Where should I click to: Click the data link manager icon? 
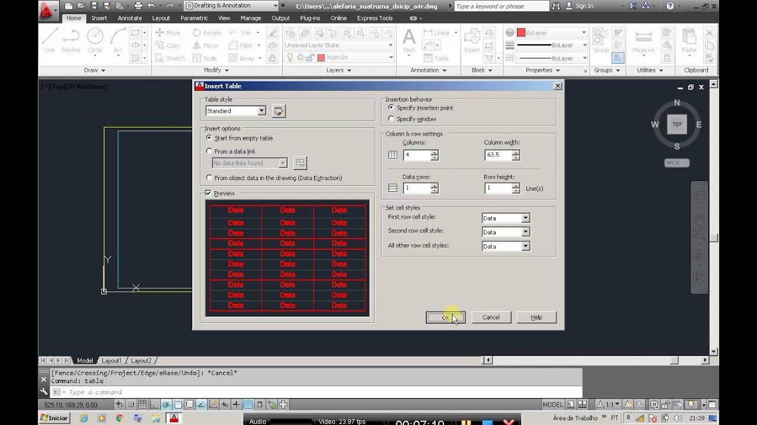[x=300, y=163]
